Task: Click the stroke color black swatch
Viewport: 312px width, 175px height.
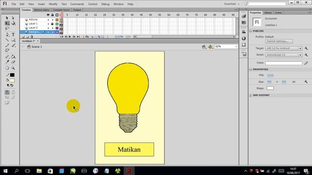Action: point(12,75)
